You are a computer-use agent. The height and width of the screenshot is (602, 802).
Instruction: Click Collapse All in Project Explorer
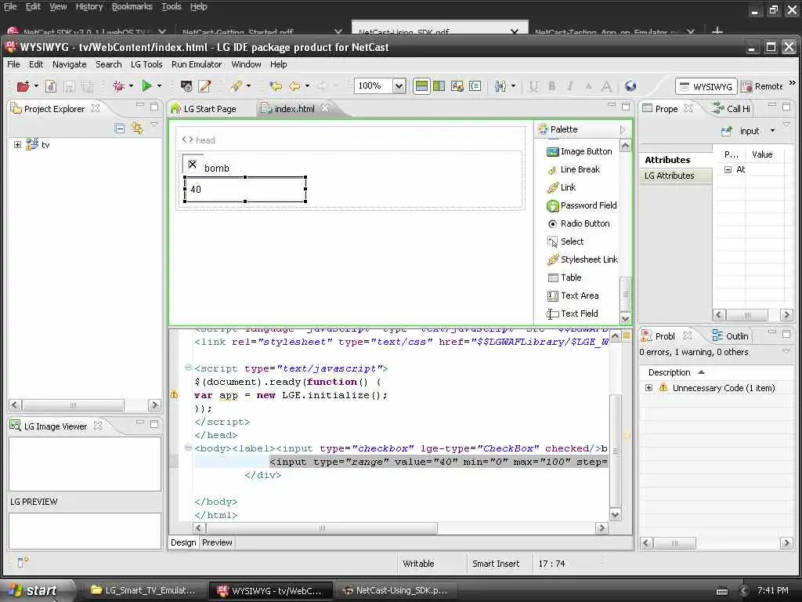click(x=120, y=129)
